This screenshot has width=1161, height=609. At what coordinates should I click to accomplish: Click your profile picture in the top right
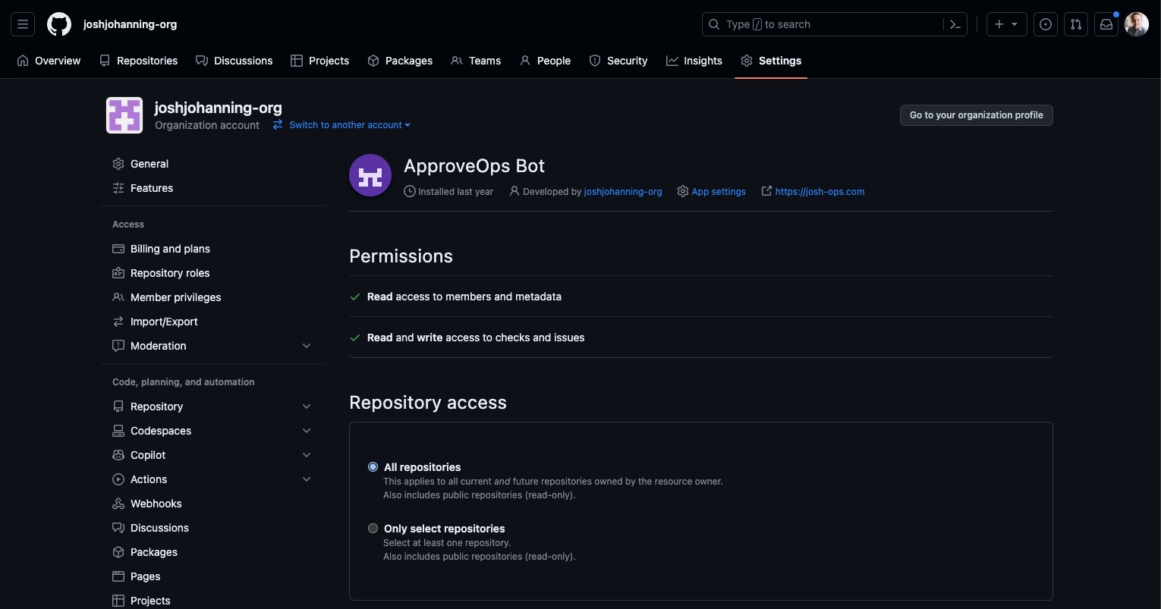coord(1136,24)
